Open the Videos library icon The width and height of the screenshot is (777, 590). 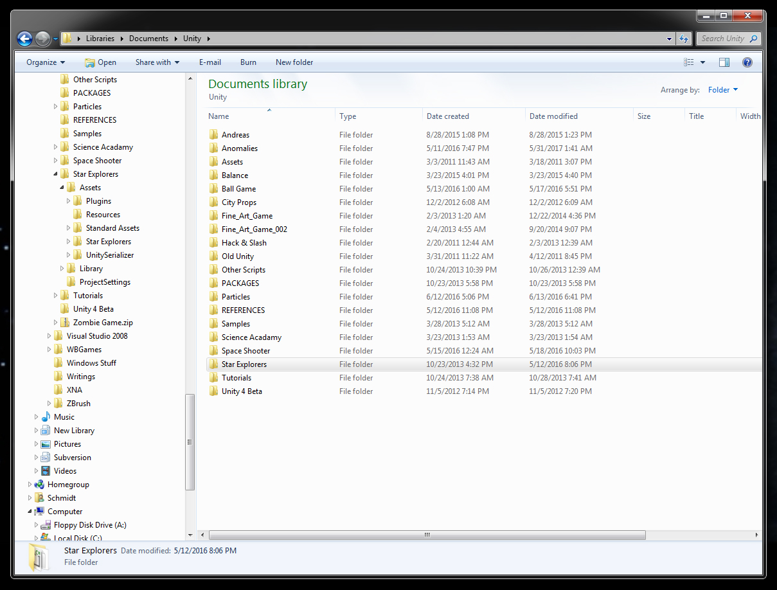[x=45, y=471]
